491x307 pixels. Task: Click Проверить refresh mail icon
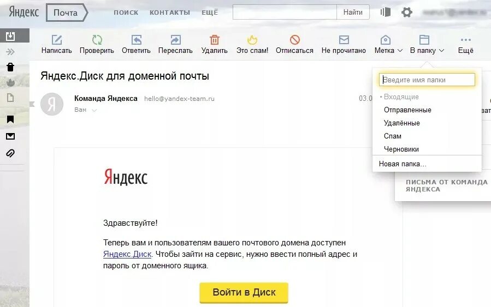point(97,40)
